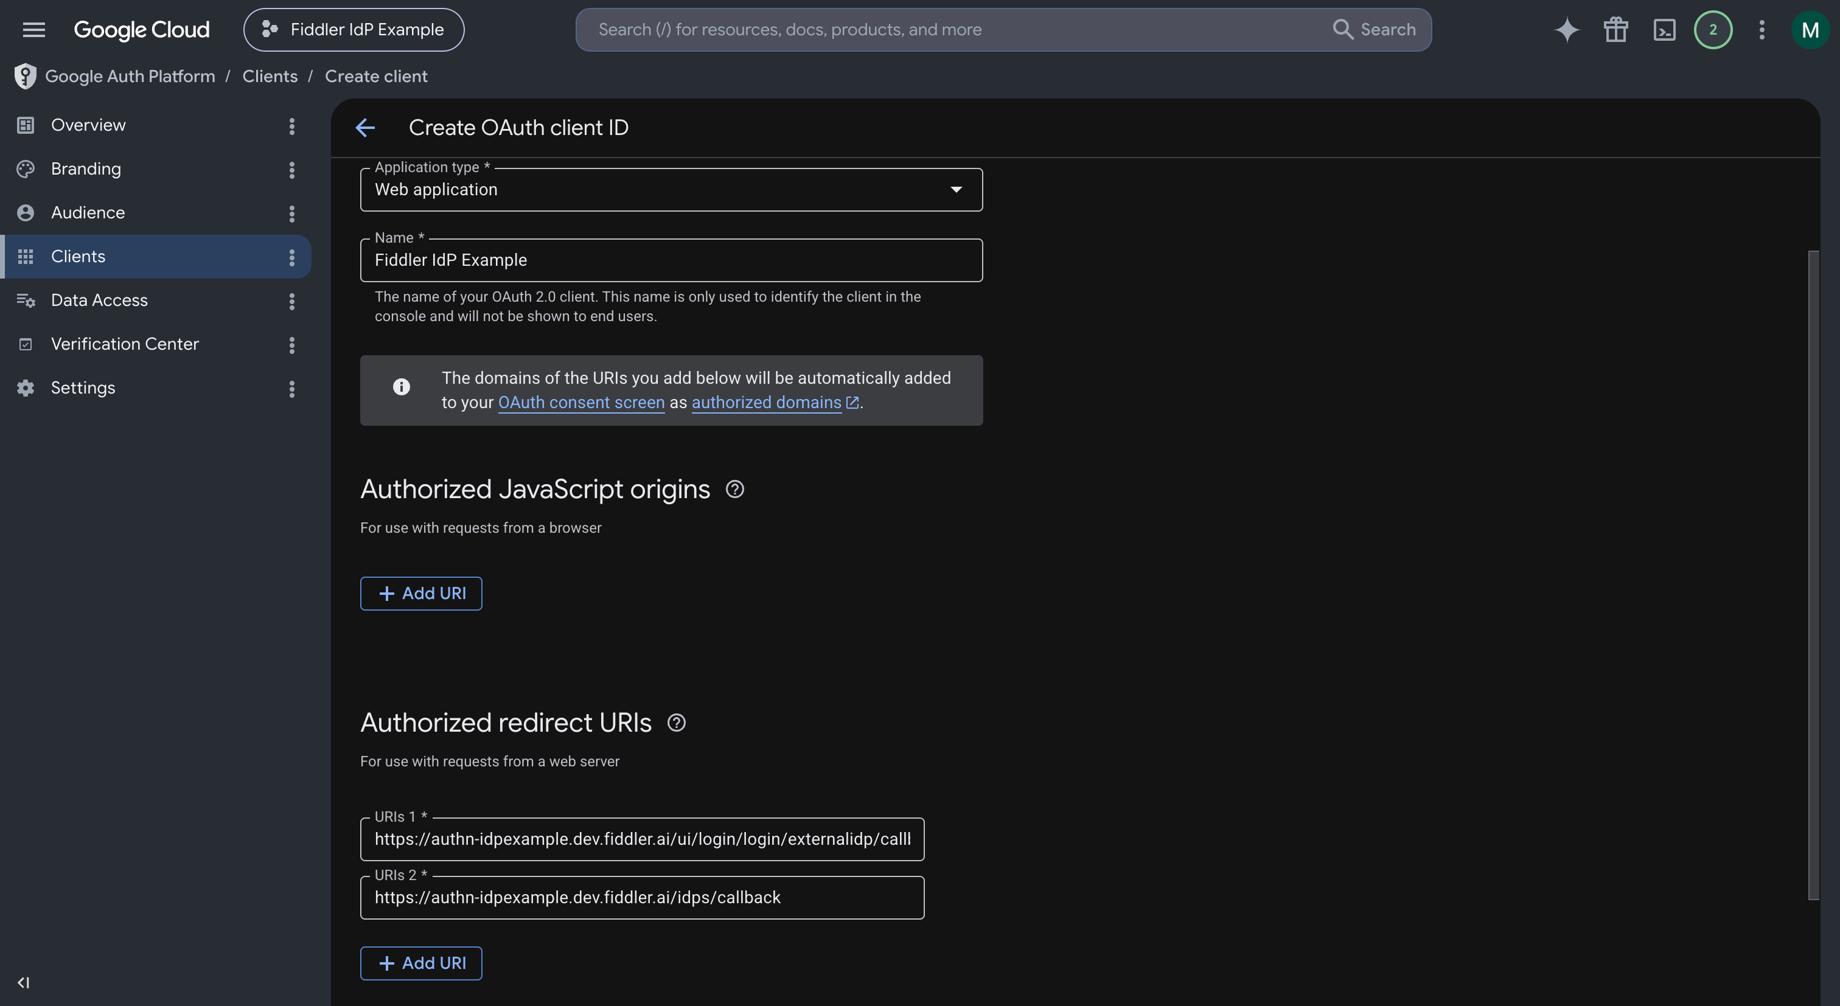The height and width of the screenshot is (1006, 1840).
Task: Click the Overview dashboard icon in sidebar
Action: pos(25,125)
